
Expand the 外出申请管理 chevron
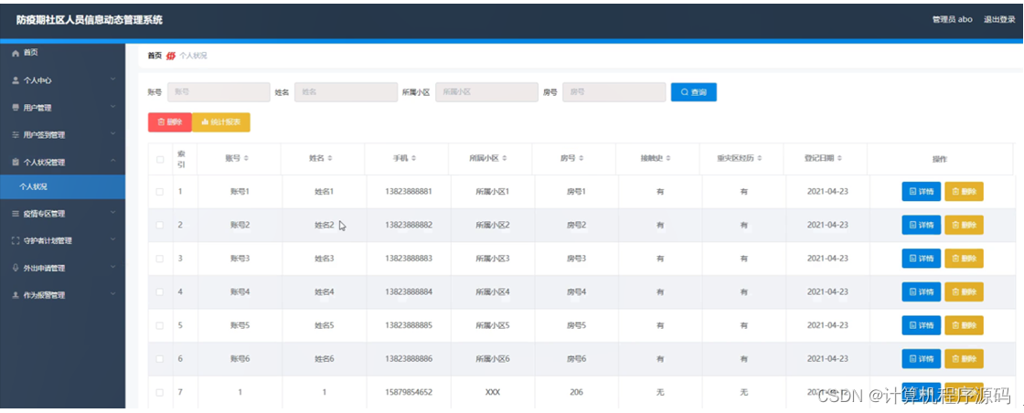coord(113,268)
